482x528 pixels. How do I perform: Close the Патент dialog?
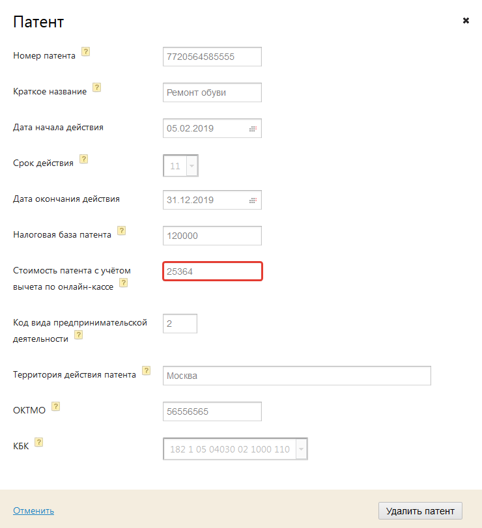(466, 21)
